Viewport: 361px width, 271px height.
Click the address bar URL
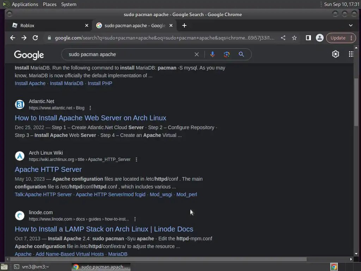[164, 38]
